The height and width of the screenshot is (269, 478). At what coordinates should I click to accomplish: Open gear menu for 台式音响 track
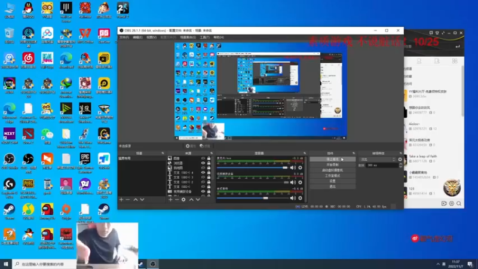[x=301, y=198]
